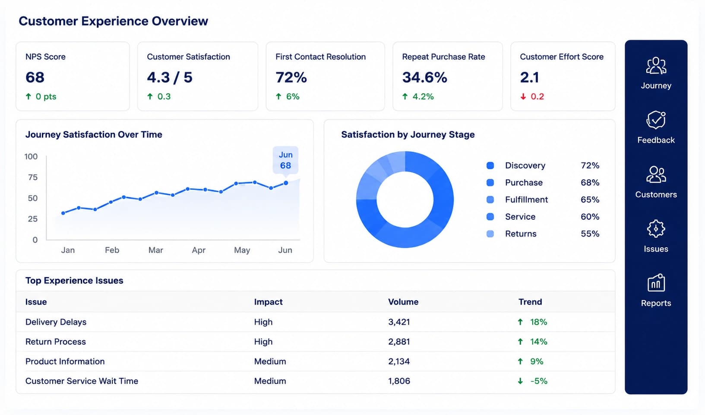Select the Issues menu label
The width and height of the screenshot is (705, 415).
click(656, 249)
